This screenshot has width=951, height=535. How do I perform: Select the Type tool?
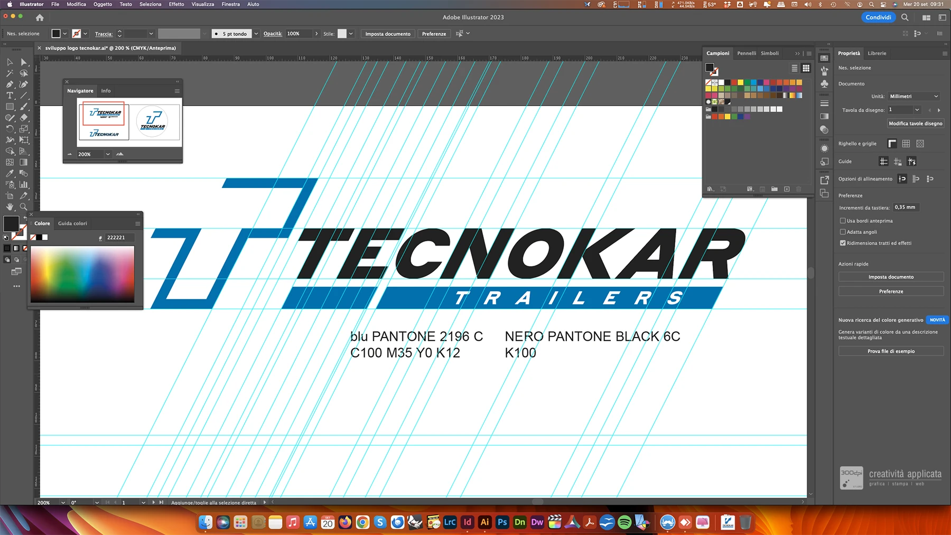10,95
